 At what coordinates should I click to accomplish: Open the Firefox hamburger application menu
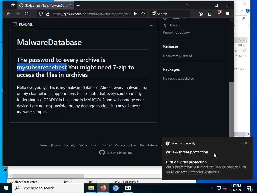pos(228,14)
